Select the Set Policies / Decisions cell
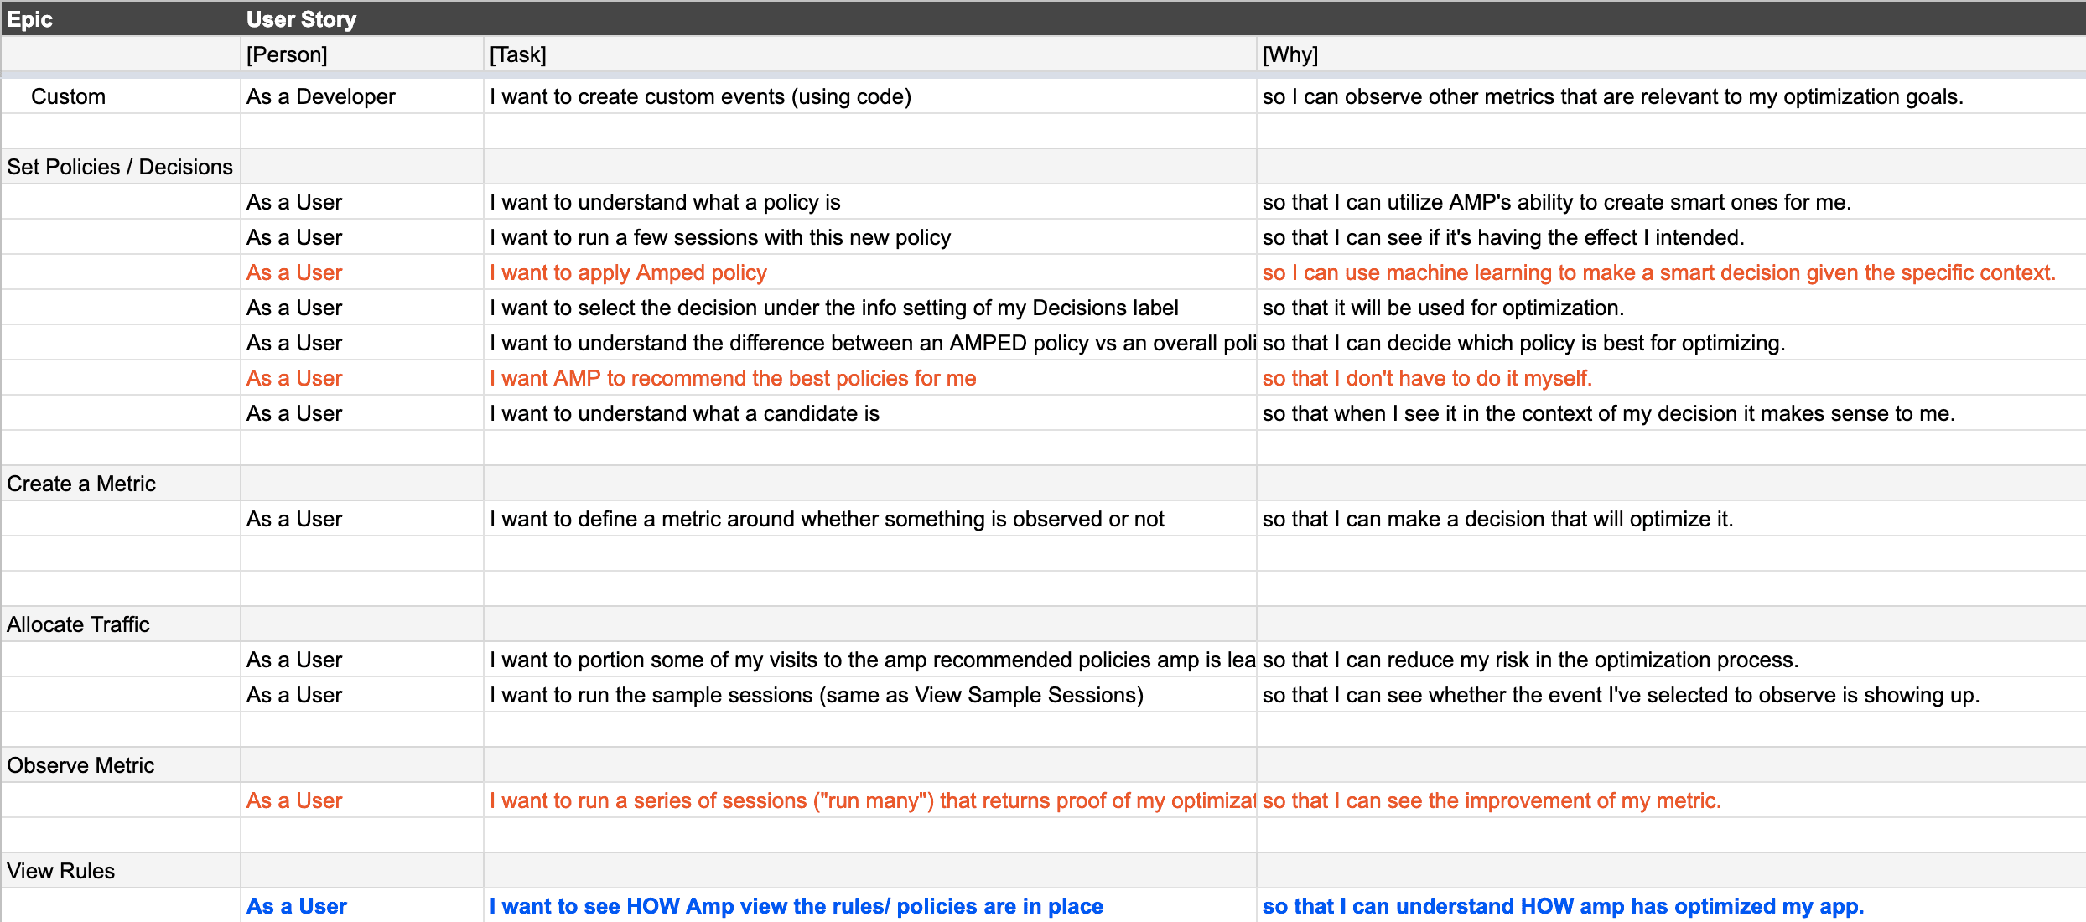Image resolution: width=2086 pixels, height=922 pixels. point(121,167)
